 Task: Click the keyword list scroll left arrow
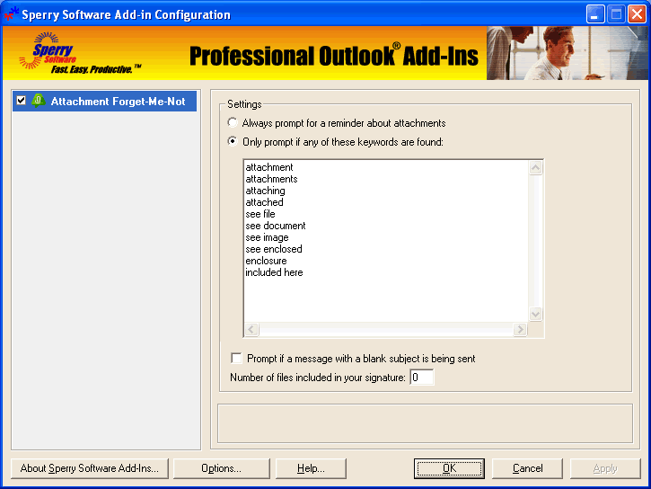coord(251,330)
